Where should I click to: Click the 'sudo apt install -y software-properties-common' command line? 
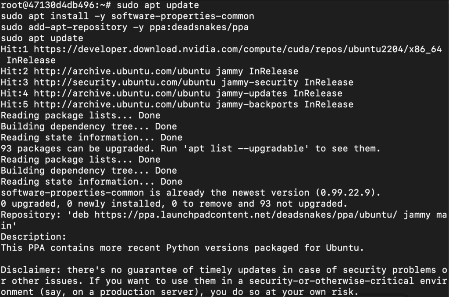pos(128,16)
